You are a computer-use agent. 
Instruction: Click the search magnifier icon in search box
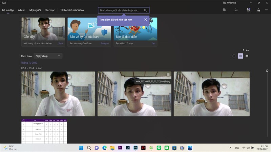(145, 10)
